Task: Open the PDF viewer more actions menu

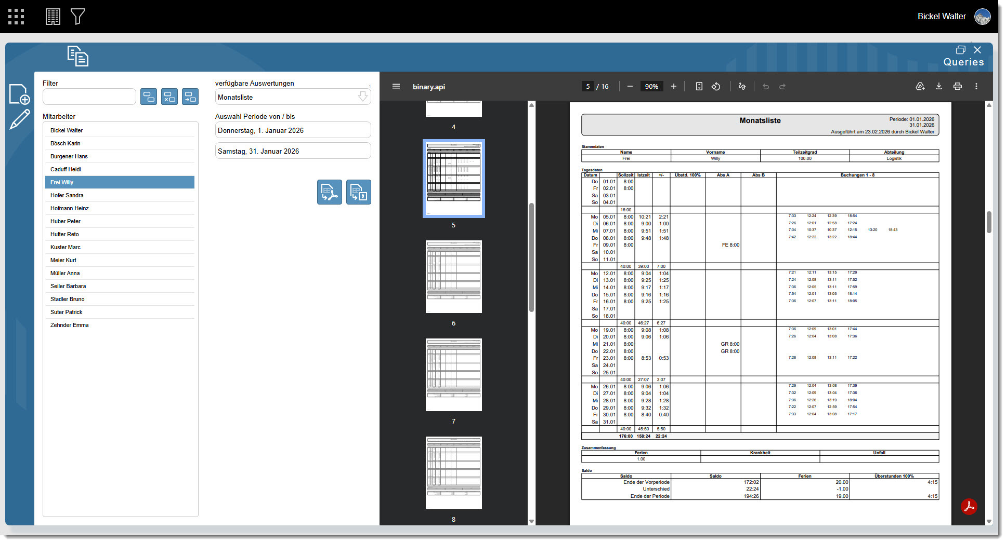Action: [976, 87]
